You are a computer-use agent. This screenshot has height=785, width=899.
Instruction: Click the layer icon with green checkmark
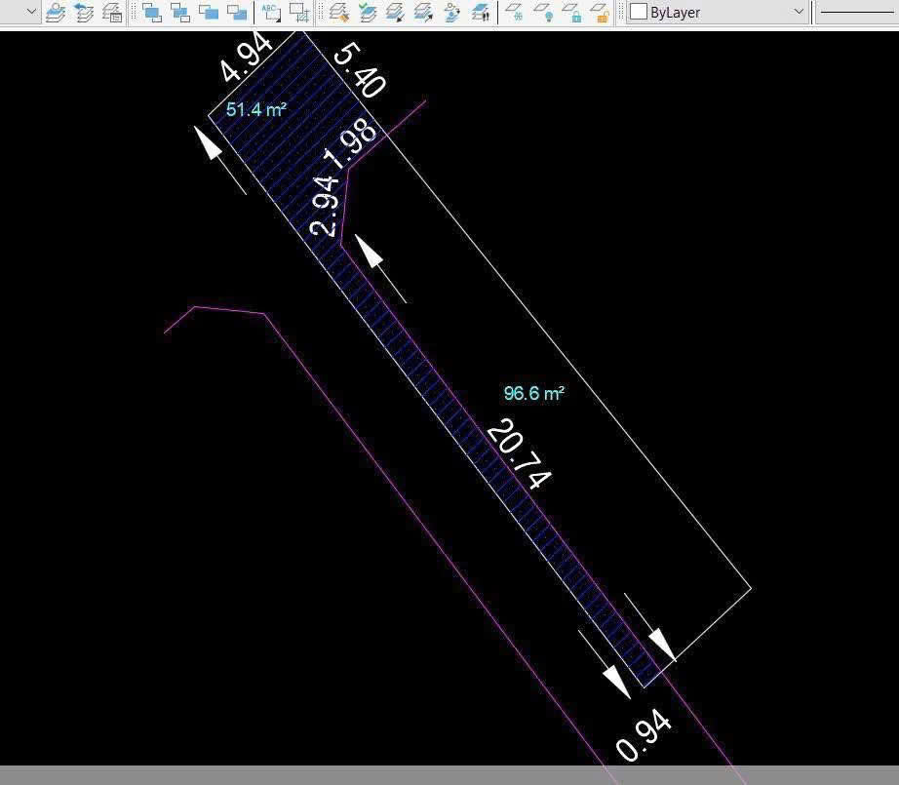pyautogui.click(x=368, y=13)
